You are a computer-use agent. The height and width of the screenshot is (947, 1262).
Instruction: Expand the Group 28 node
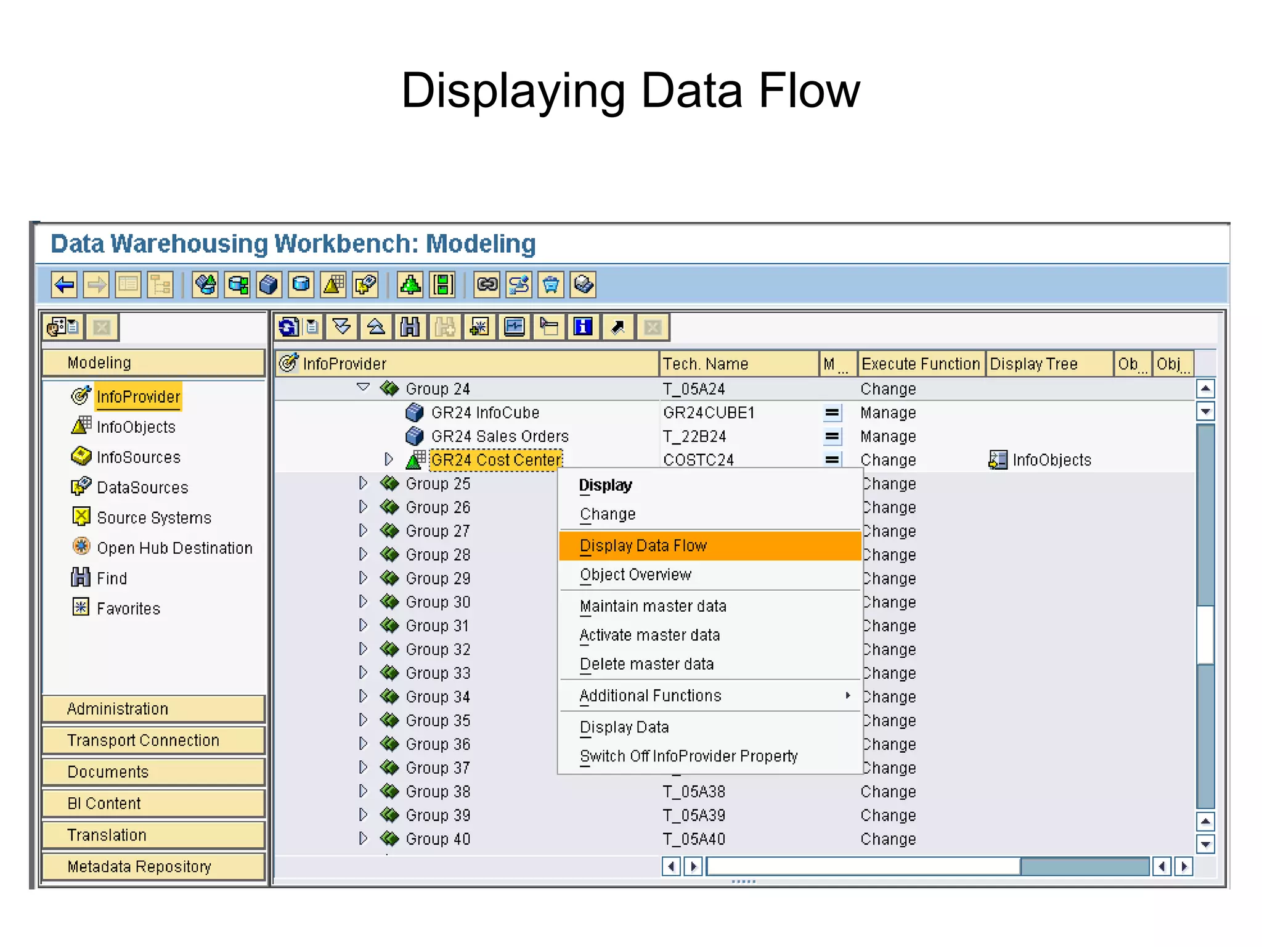363,554
